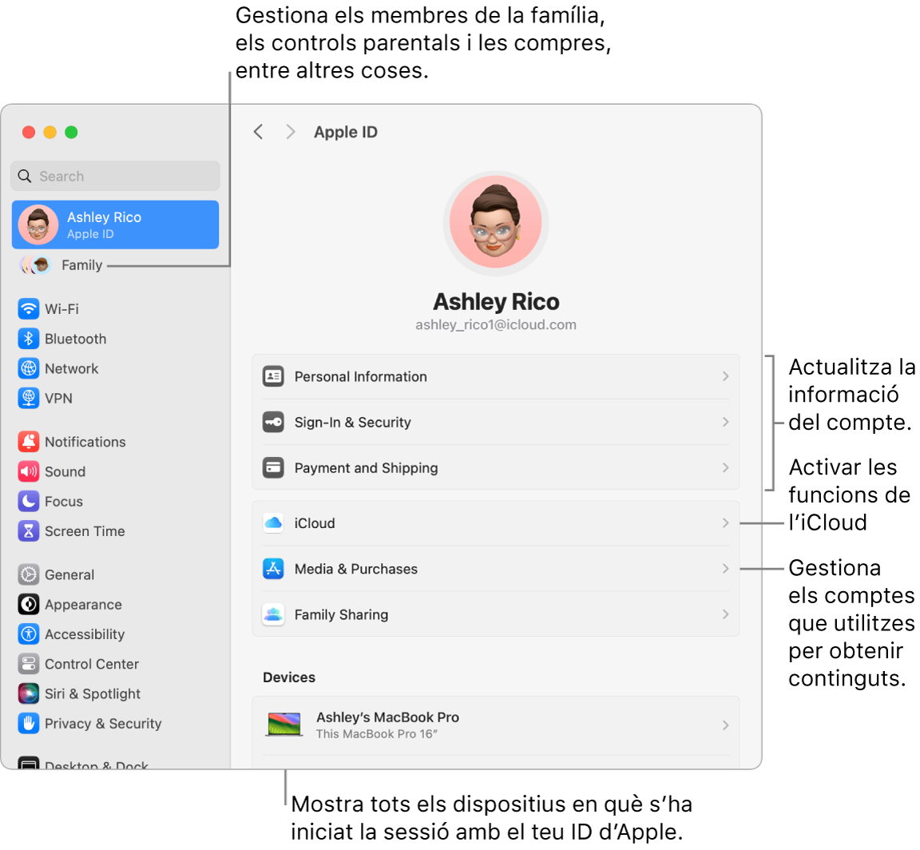The height and width of the screenshot is (850, 920).
Task: Select Appearance label in sidebar
Action: [x=83, y=605]
